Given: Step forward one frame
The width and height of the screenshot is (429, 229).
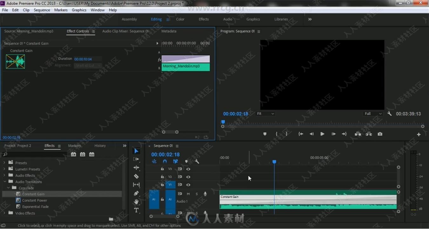Looking at the screenshot, I should [333, 134].
